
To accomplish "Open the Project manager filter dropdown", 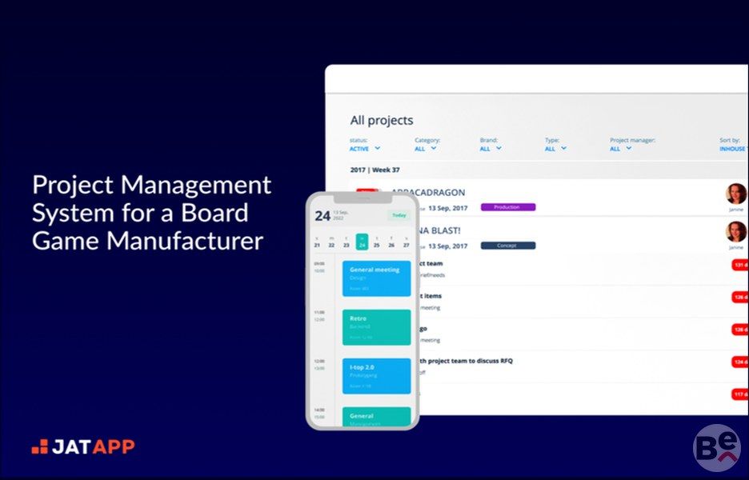I will pyautogui.click(x=620, y=149).
